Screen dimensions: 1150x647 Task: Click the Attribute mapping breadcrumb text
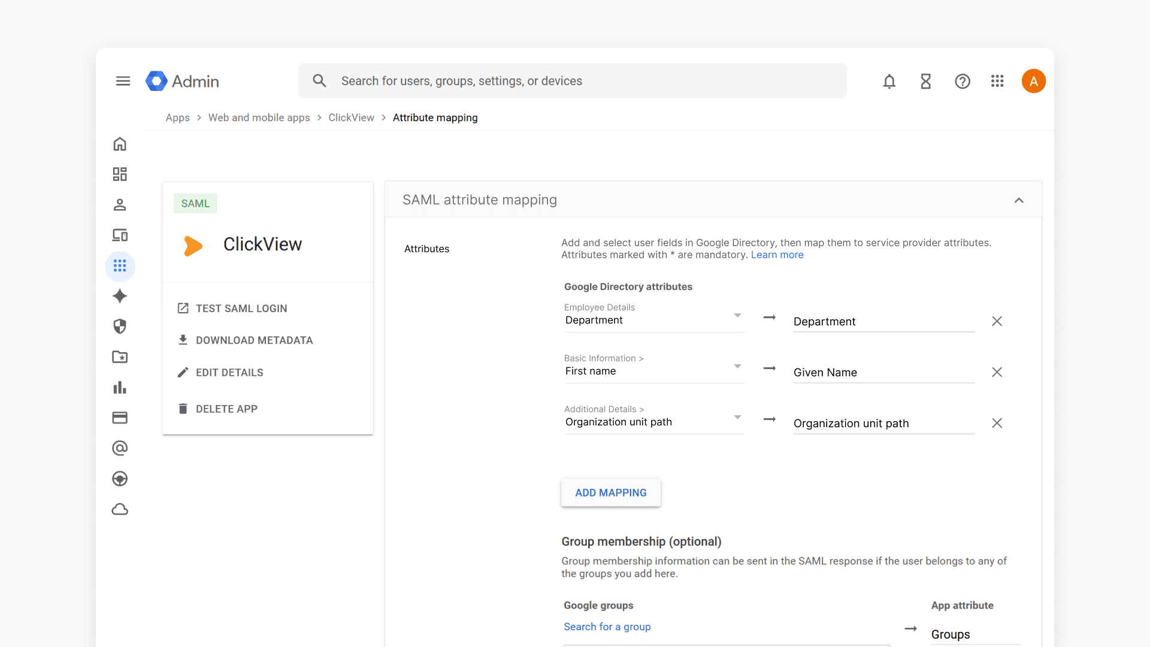435,118
